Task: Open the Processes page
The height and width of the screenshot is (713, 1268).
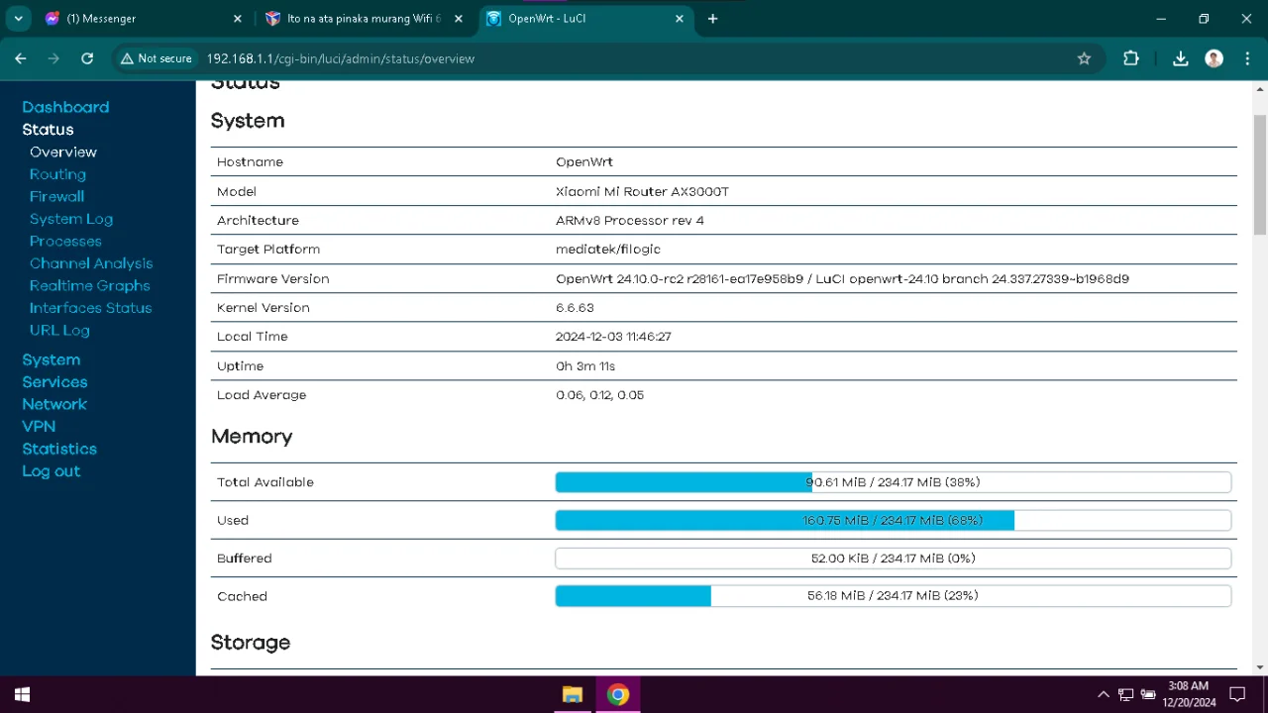Action: click(x=65, y=241)
